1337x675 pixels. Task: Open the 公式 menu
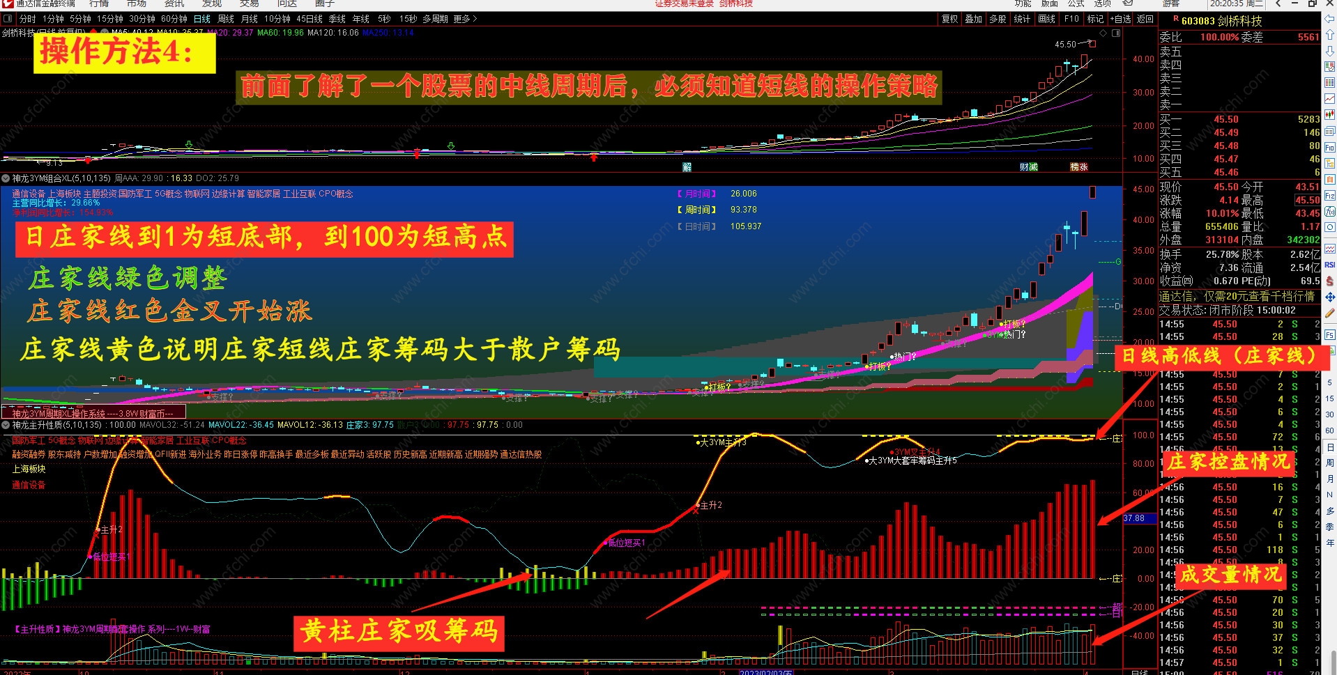1076,3
